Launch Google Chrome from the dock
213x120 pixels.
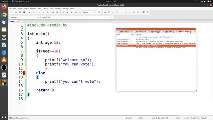(4, 15)
